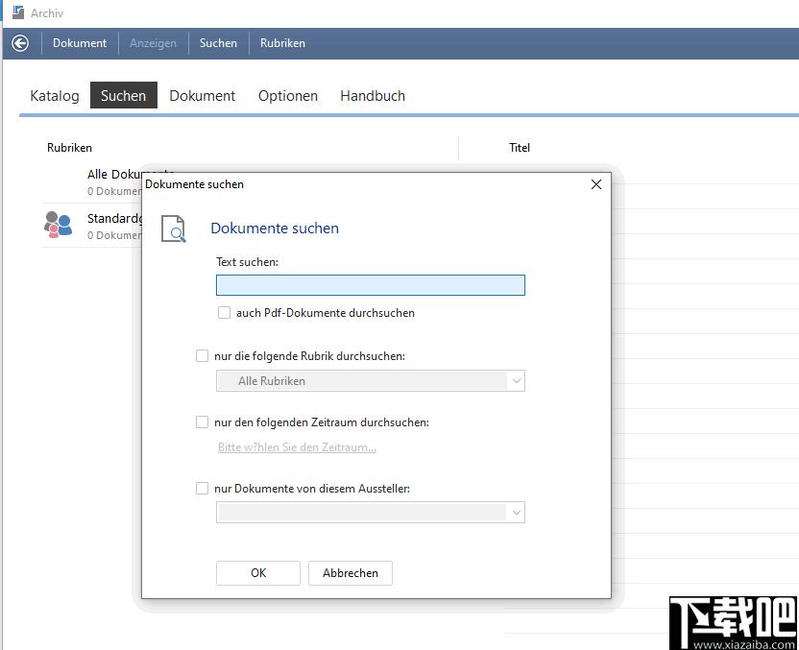
Task: Open the Anzeigen toolbar menu
Action: tap(153, 43)
